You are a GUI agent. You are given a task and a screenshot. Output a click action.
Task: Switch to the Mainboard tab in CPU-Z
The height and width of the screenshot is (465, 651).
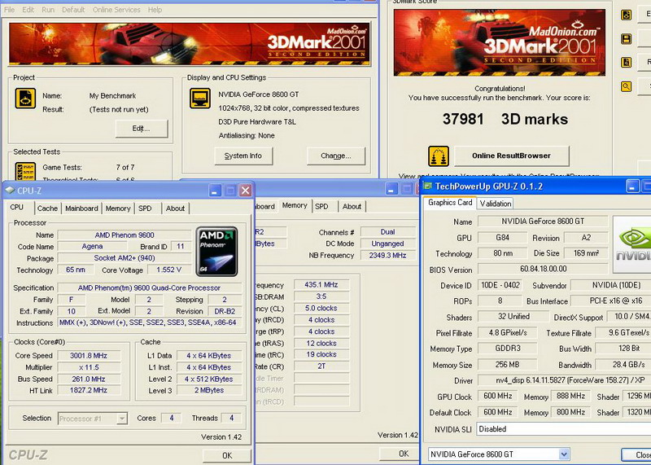(81, 208)
